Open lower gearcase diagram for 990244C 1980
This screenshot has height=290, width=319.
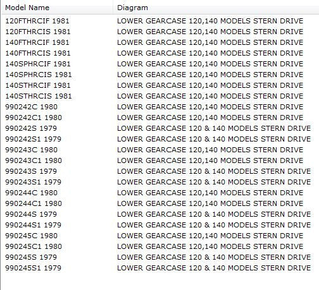click(x=210, y=193)
